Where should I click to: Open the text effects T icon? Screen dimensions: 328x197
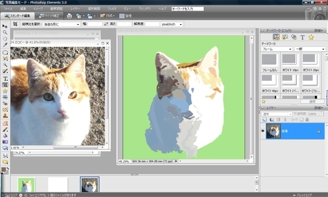(x=302, y=37)
